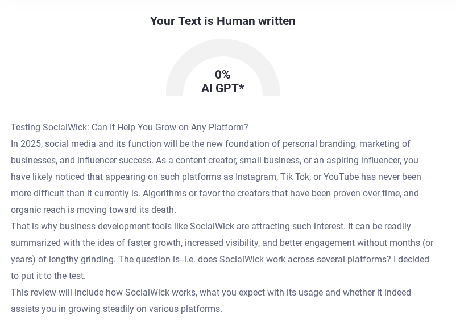Click the "Testing SocialWick" title line

[129, 127]
